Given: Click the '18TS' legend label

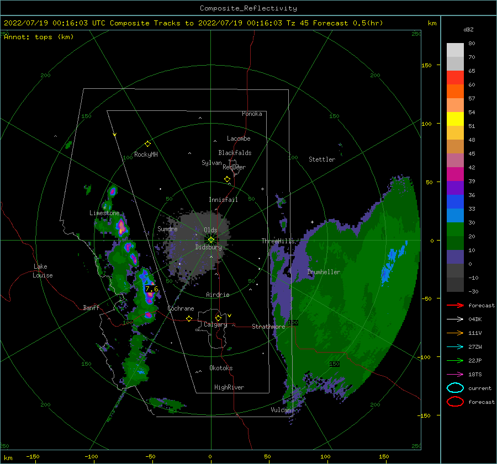Looking at the screenshot, I should 475,375.
